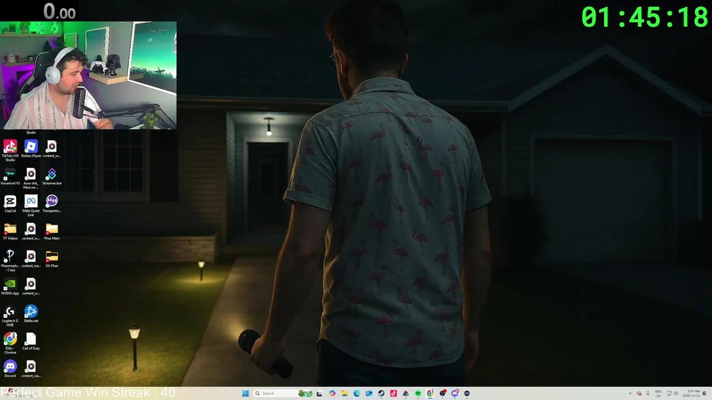
Task: Open the ENG US language switcher
Action: tap(659, 393)
